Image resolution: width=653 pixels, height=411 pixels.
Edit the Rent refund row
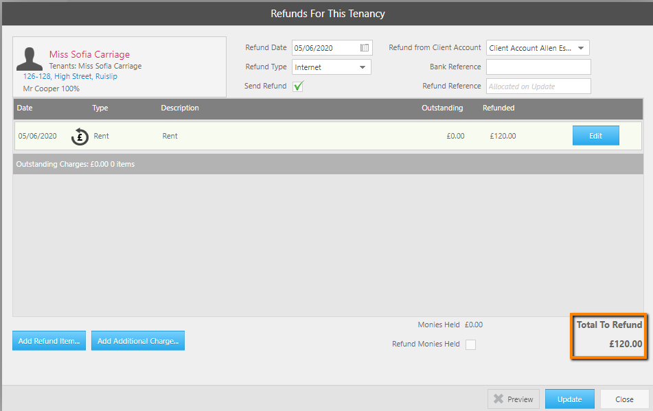595,136
